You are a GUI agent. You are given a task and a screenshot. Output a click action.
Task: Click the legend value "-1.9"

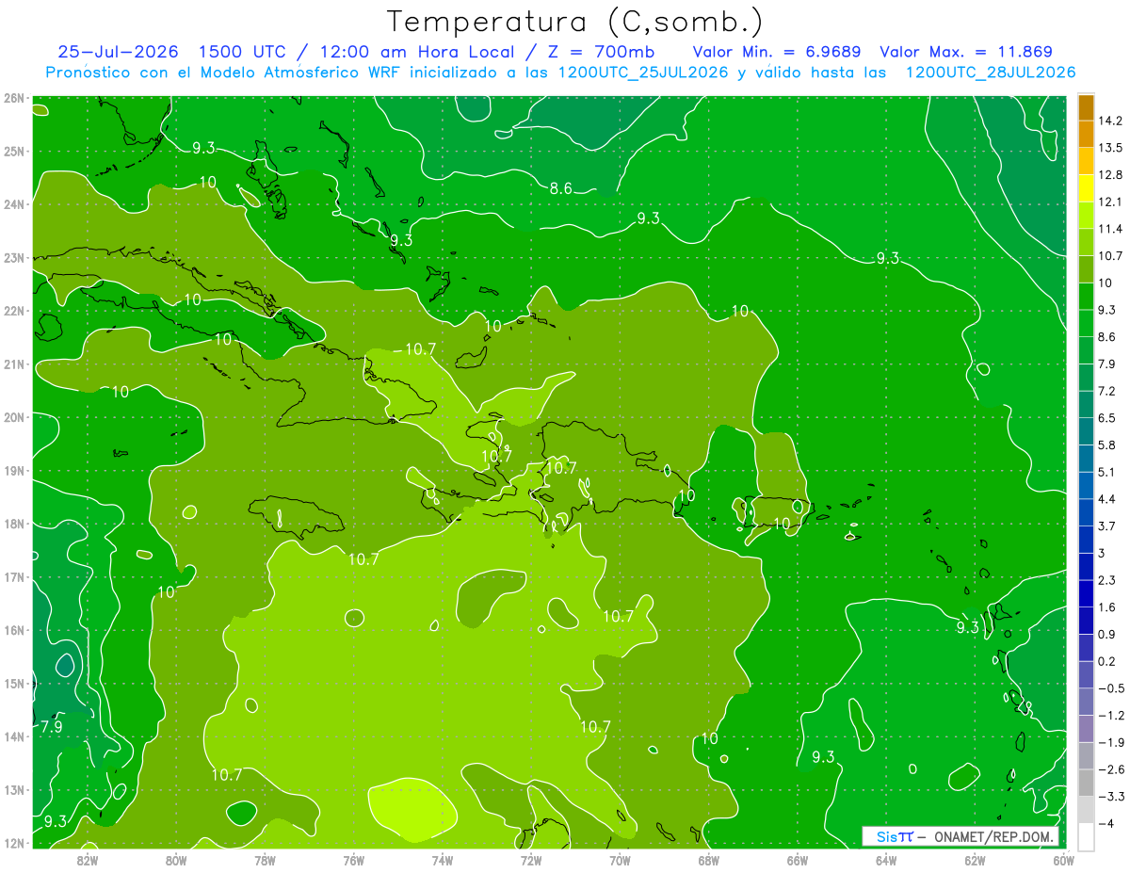pyautogui.click(x=1111, y=742)
